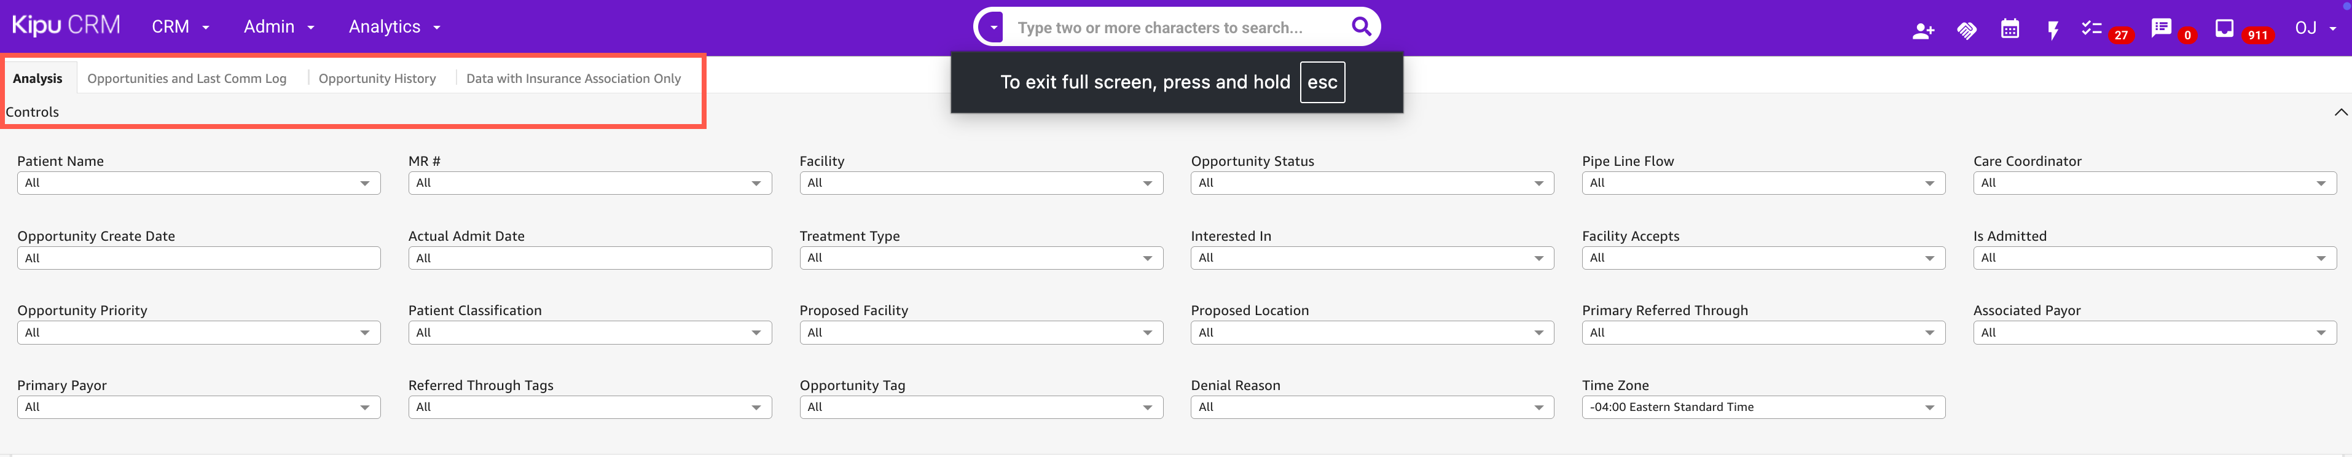The width and height of the screenshot is (2352, 457).
Task: Open the handshake referrals icon
Action: coord(1967,30)
